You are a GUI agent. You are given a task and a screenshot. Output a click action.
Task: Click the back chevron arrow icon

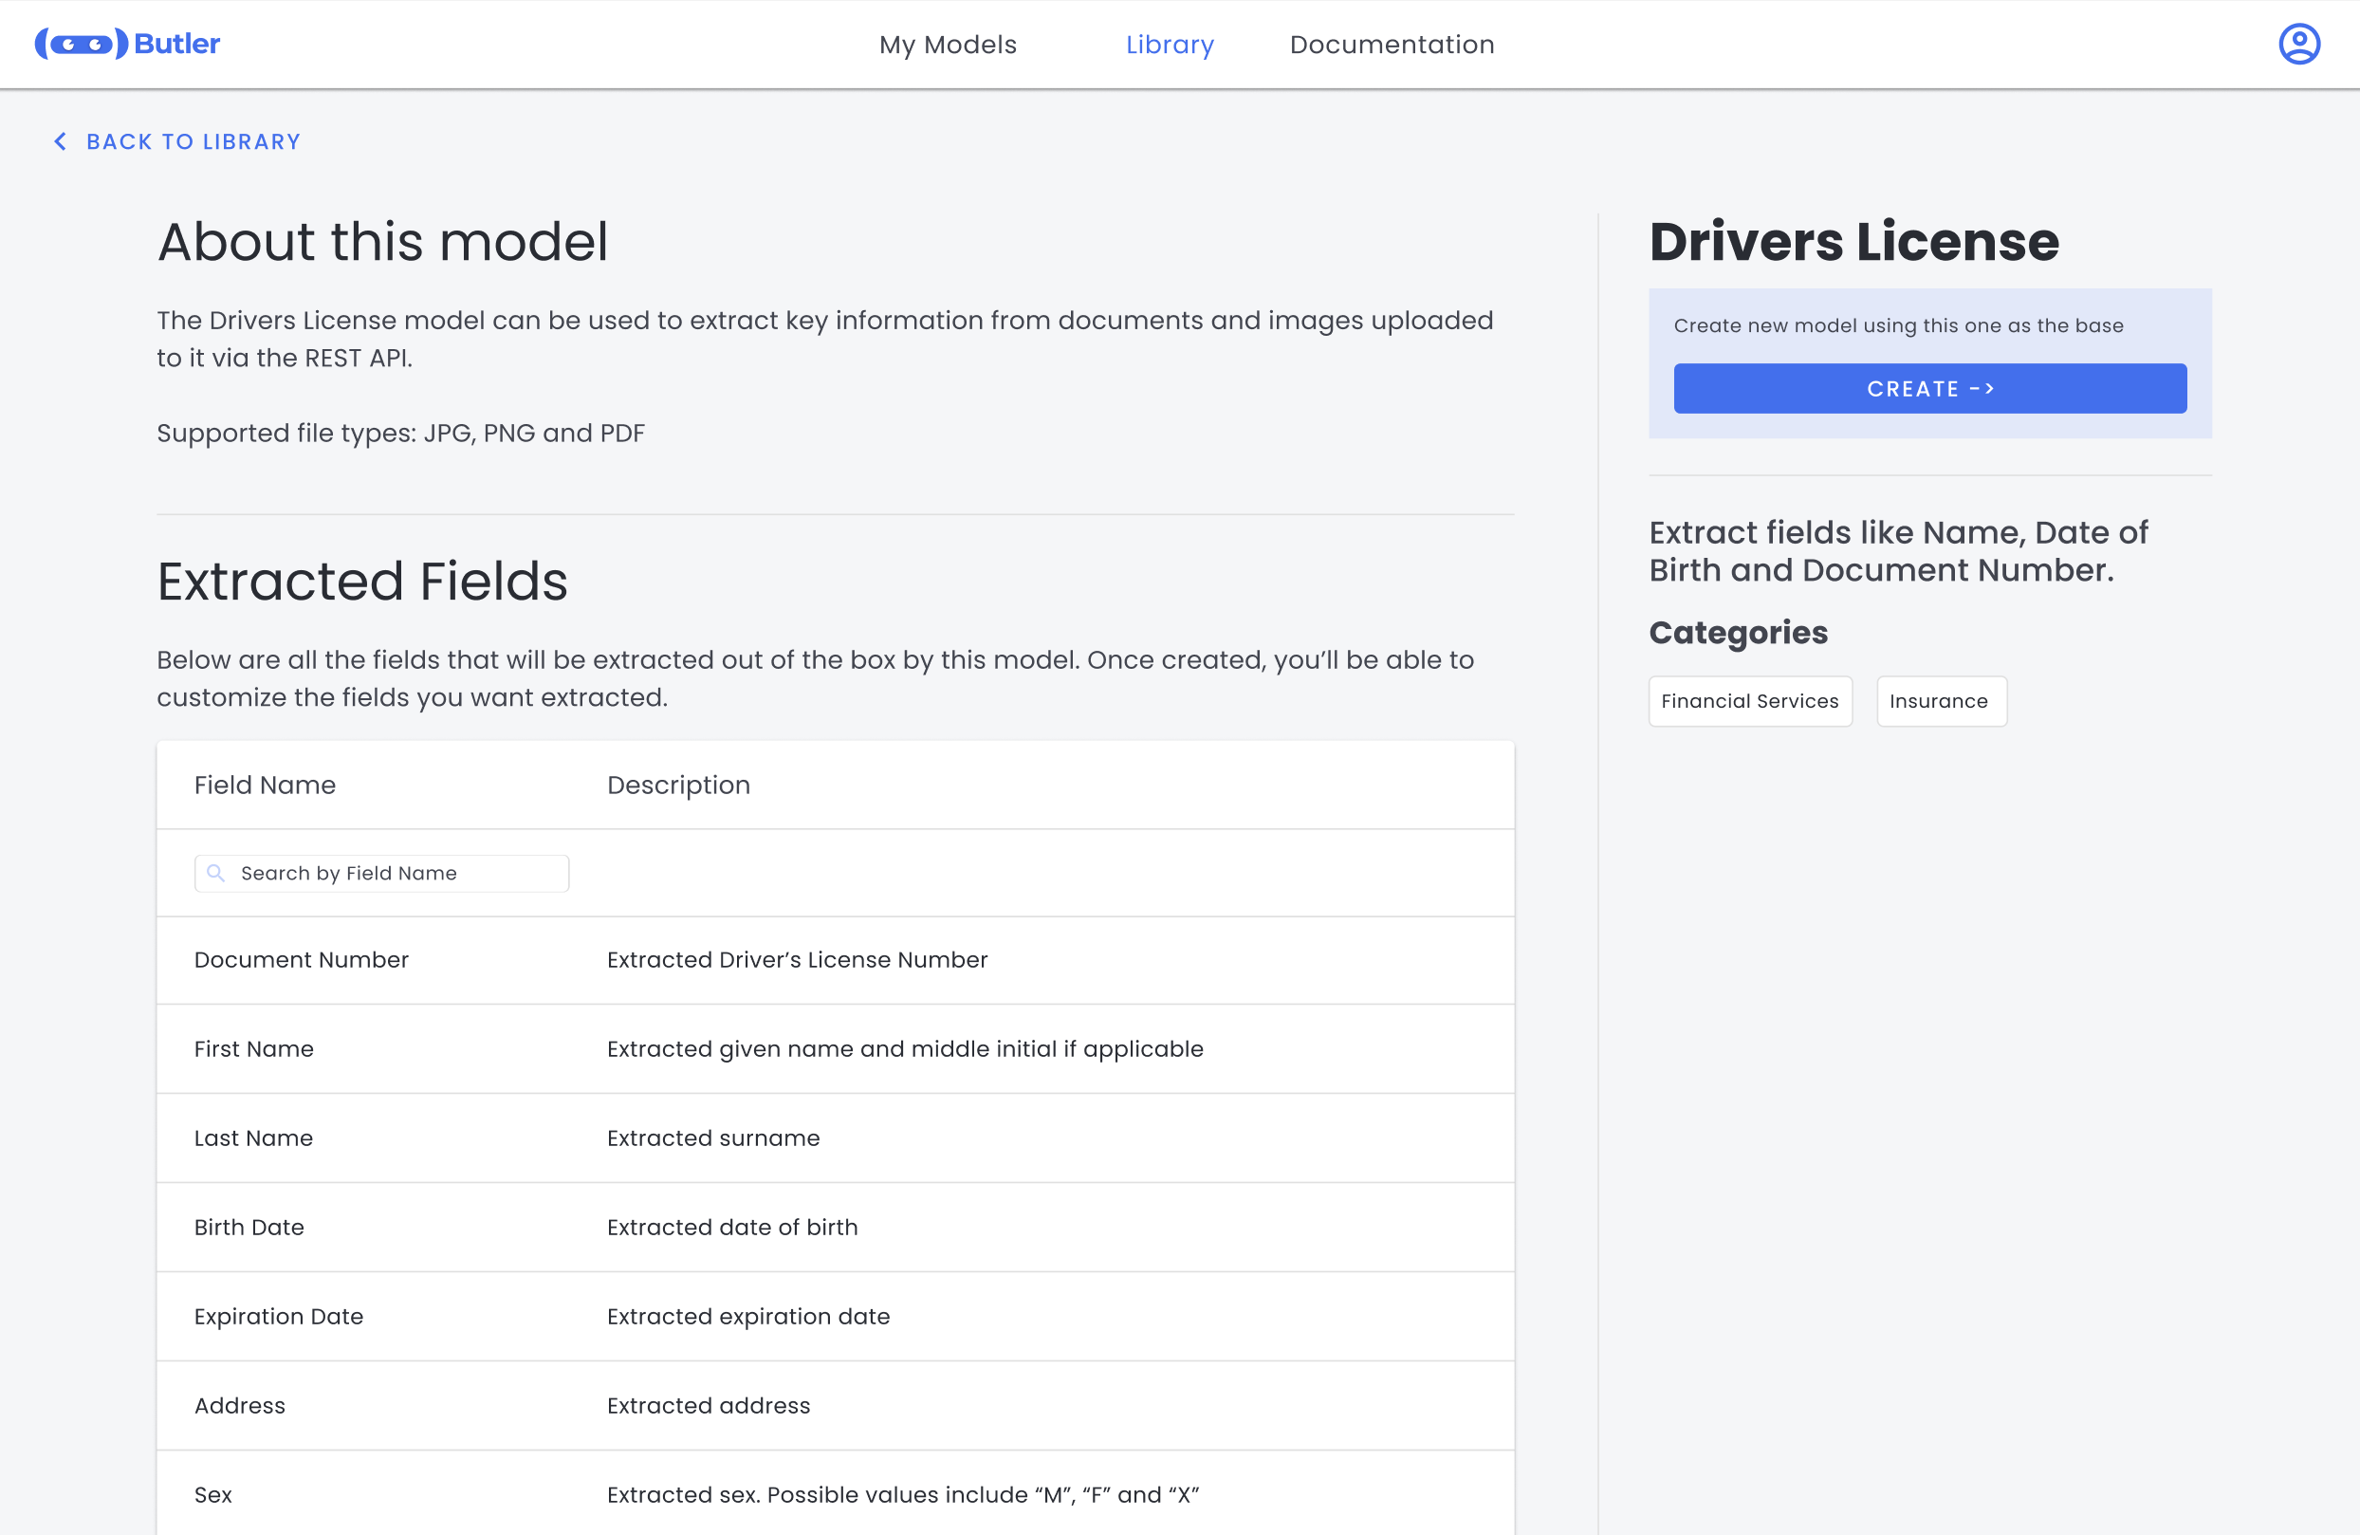point(61,141)
